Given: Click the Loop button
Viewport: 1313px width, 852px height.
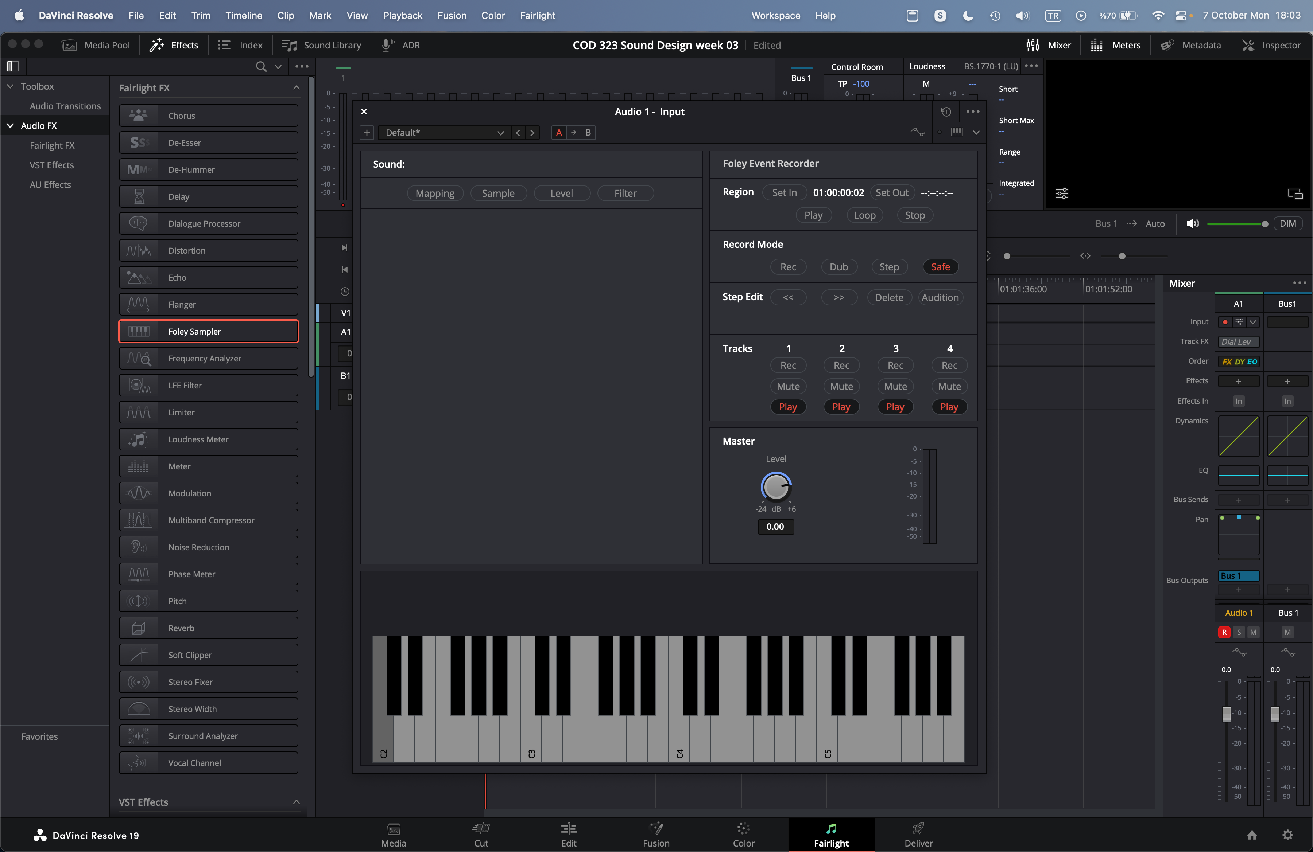Looking at the screenshot, I should (x=864, y=215).
